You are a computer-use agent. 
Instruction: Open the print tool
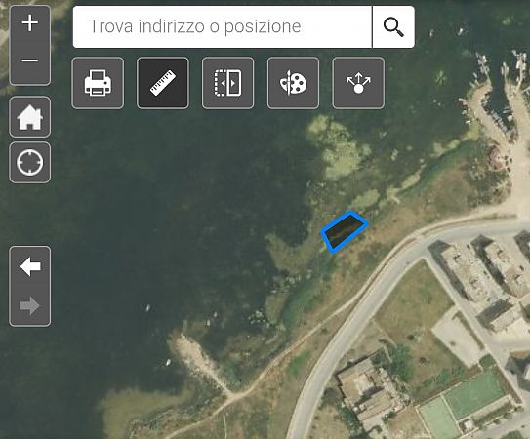click(x=98, y=83)
